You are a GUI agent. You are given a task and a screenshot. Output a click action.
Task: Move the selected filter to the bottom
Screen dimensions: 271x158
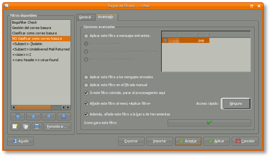pos(64,116)
